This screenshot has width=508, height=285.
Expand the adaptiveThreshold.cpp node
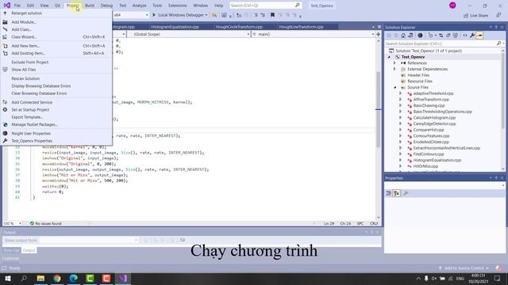point(400,93)
